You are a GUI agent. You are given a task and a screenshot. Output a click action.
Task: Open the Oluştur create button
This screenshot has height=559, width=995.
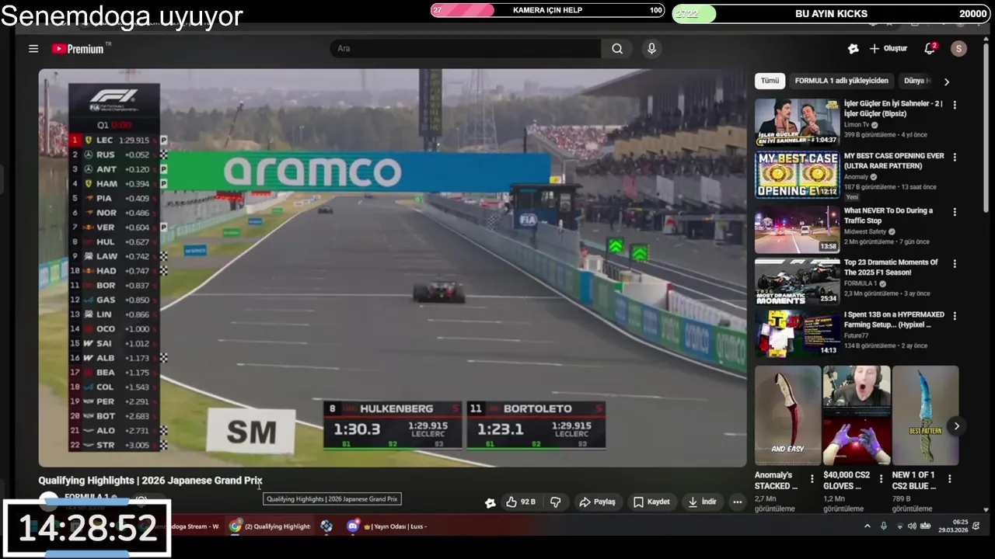889,48
